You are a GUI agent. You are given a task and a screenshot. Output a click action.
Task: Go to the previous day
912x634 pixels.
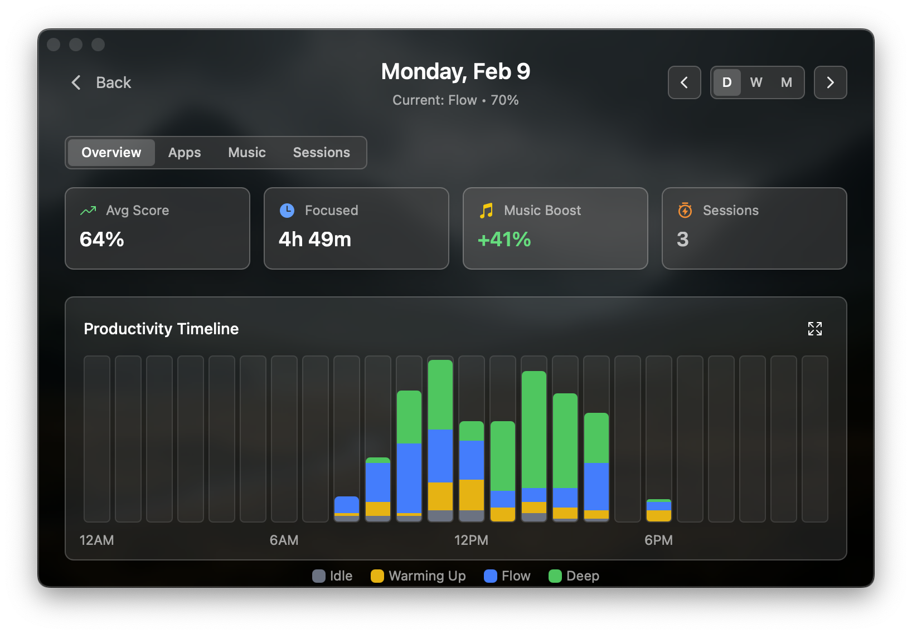[684, 82]
